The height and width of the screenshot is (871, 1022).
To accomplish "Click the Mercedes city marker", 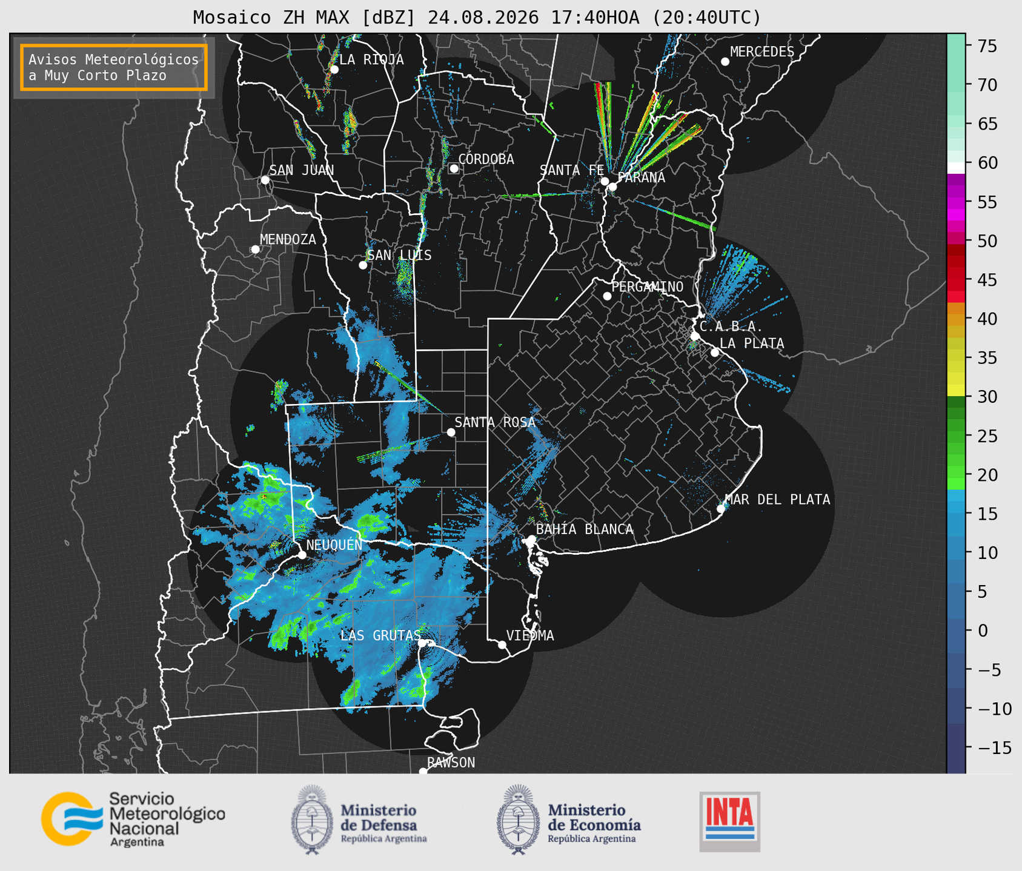I will click(x=725, y=62).
